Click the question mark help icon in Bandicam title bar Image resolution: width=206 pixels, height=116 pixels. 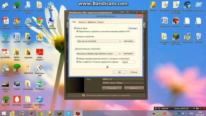(x=127, y=12)
